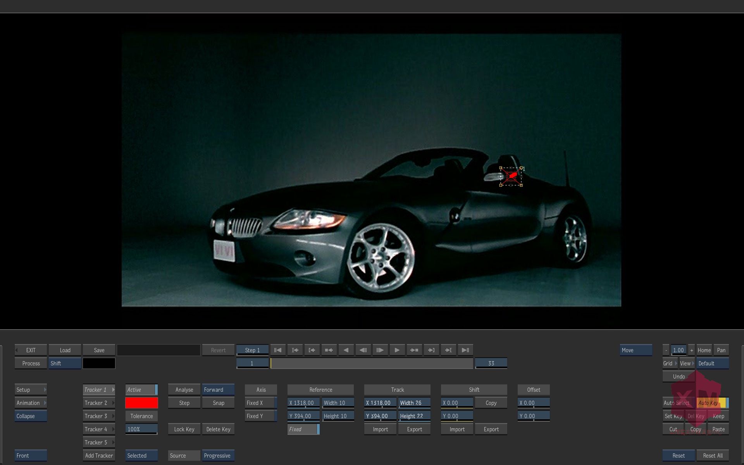The height and width of the screenshot is (465, 744).
Task: Open the Animation menu
Action: (x=31, y=403)
